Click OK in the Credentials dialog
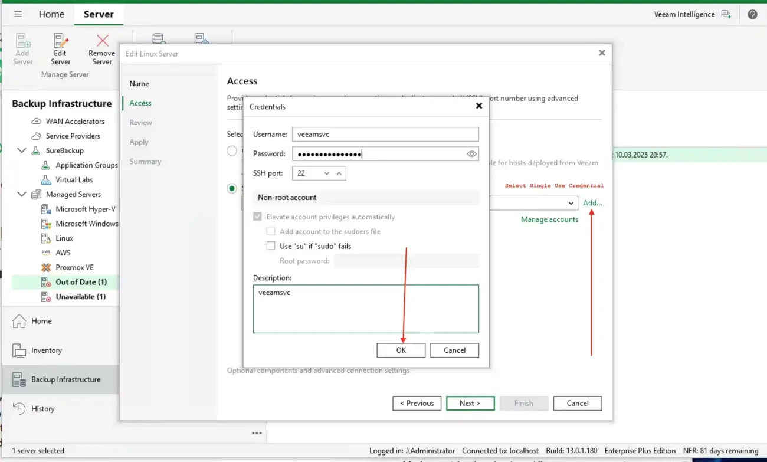 coord(401,350)
